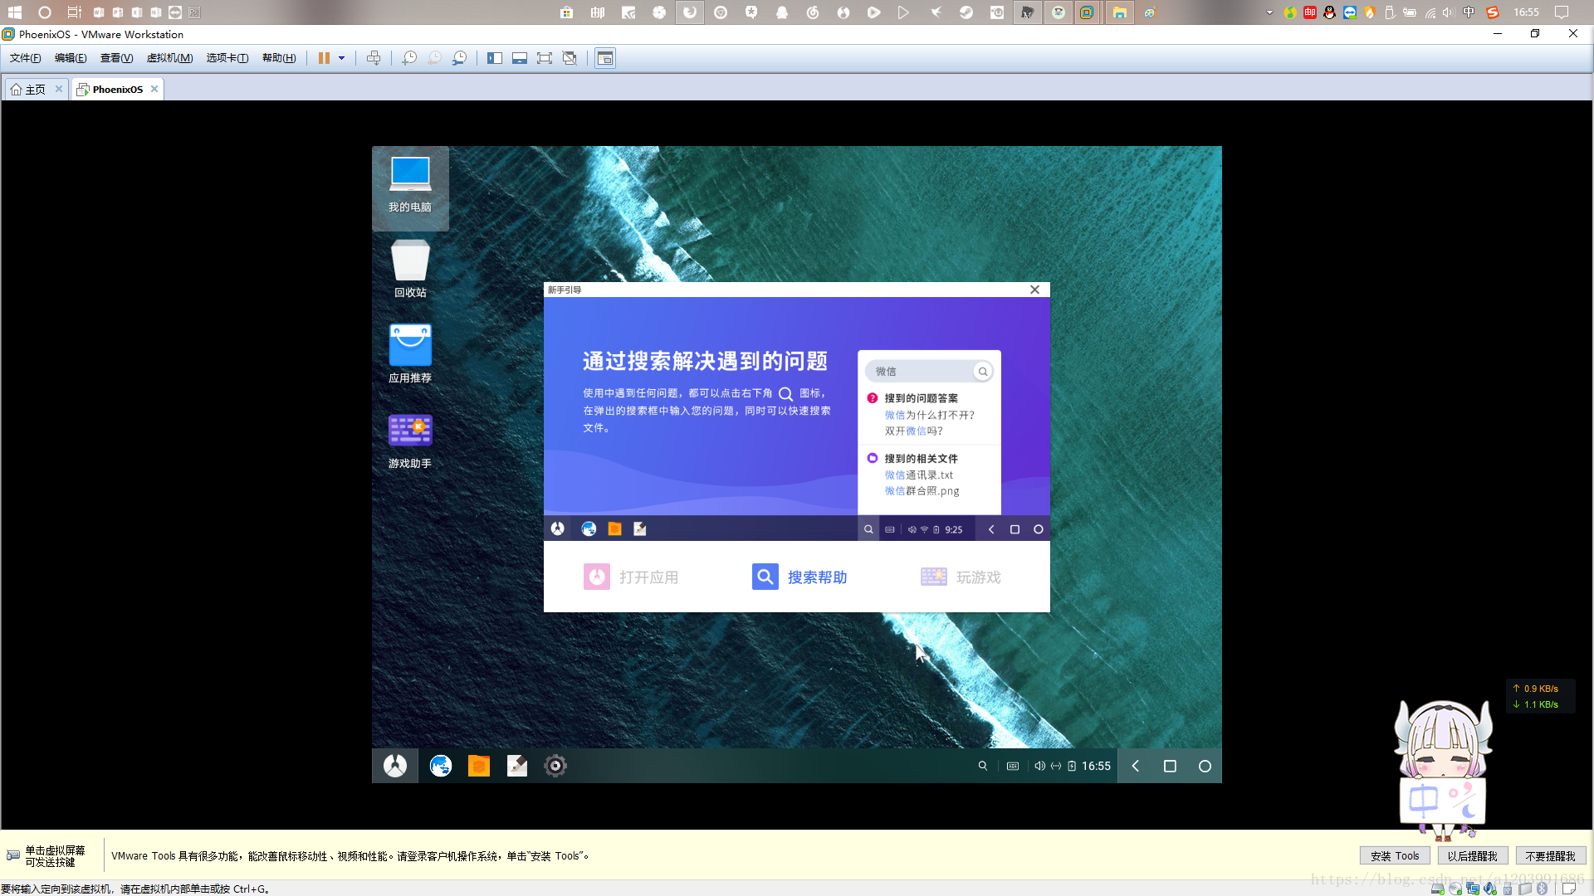Screen dimensions: 1594x896
Task: Open PhoenixOS volume control
Action: point(1039,766)
